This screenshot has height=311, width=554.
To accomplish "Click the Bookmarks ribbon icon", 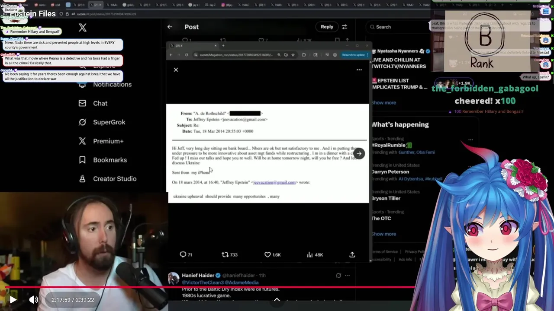I will (82, 160).
